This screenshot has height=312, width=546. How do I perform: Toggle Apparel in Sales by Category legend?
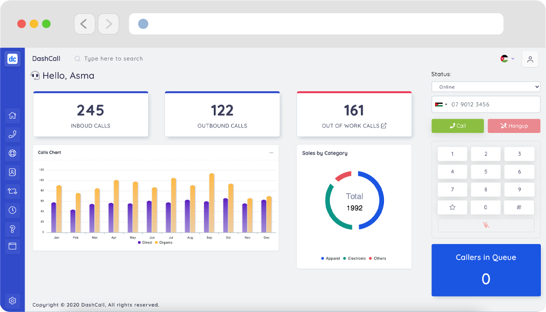(330, 259)
